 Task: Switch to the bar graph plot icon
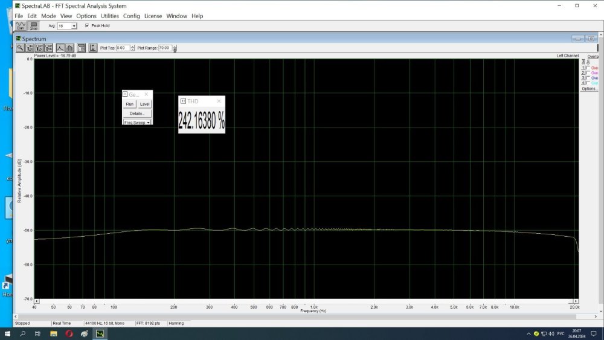(69, 48)
